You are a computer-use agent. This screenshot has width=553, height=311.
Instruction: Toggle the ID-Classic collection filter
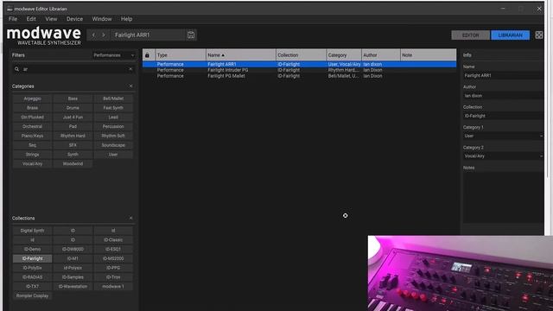pyautogui.click(x=113, y=240)
